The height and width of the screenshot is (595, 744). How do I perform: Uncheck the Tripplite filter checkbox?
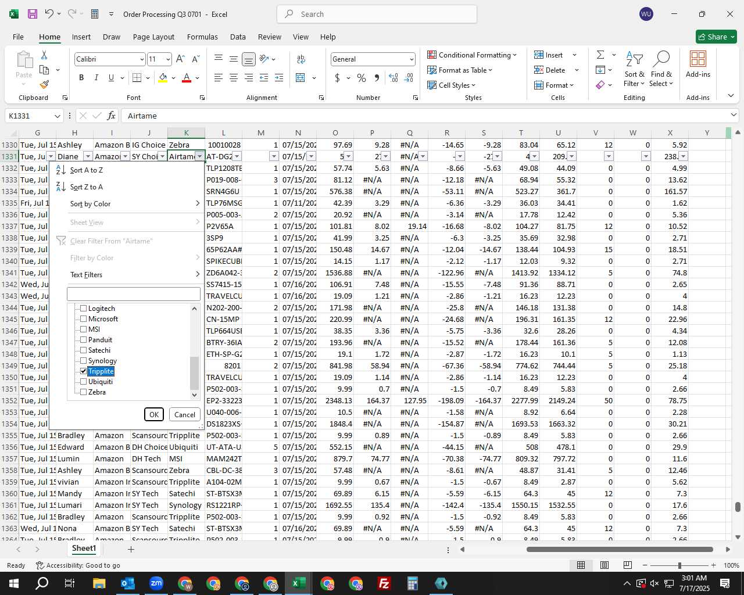point(84,371)
